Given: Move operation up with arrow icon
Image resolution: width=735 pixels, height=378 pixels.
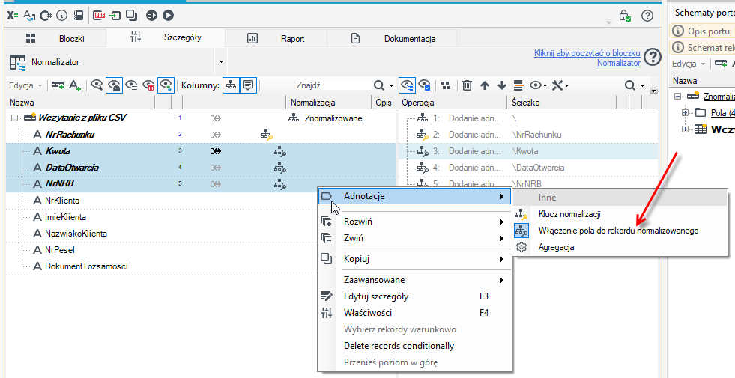Looking at the screenshot, I should [485, 85].
